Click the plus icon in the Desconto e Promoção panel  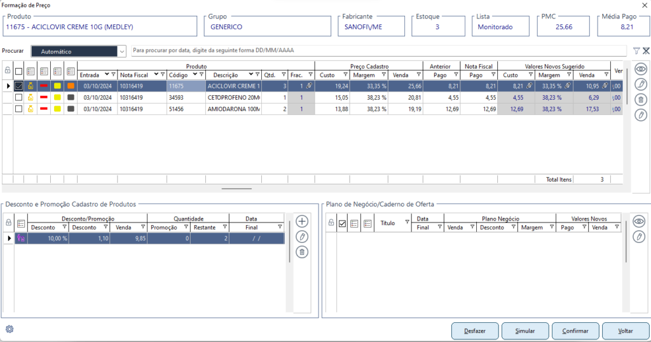[302, 221]
